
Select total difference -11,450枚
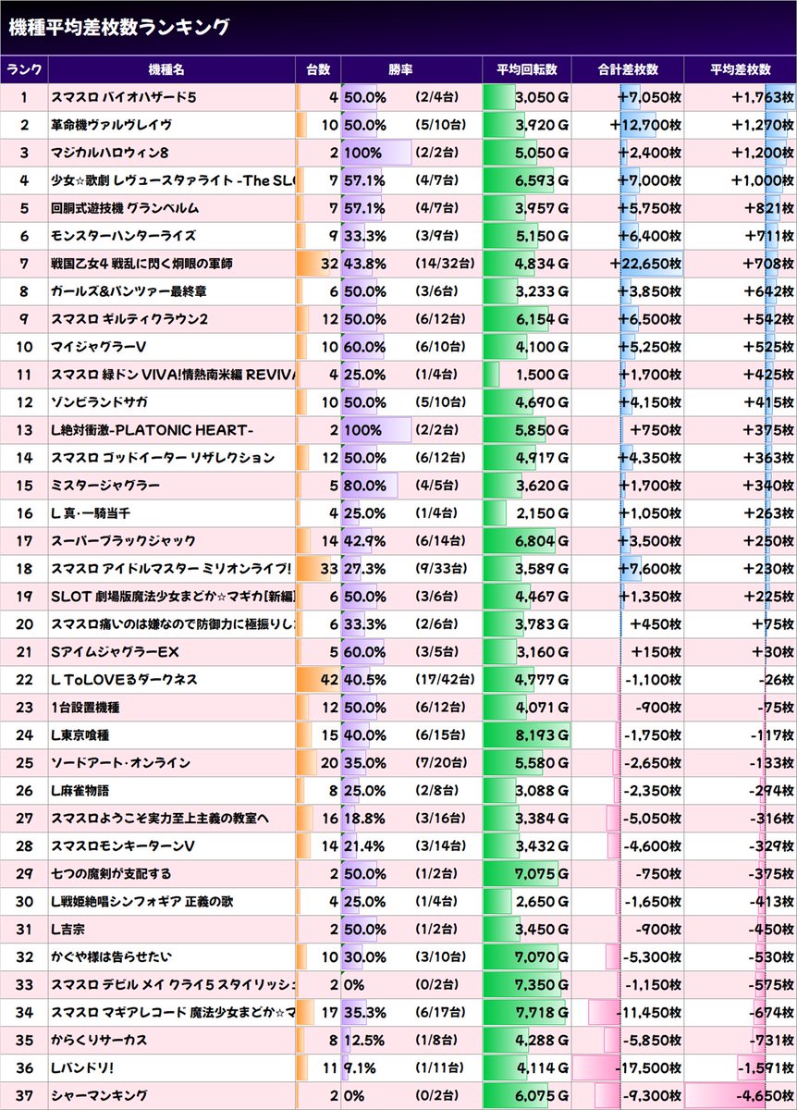[649, 1013]
